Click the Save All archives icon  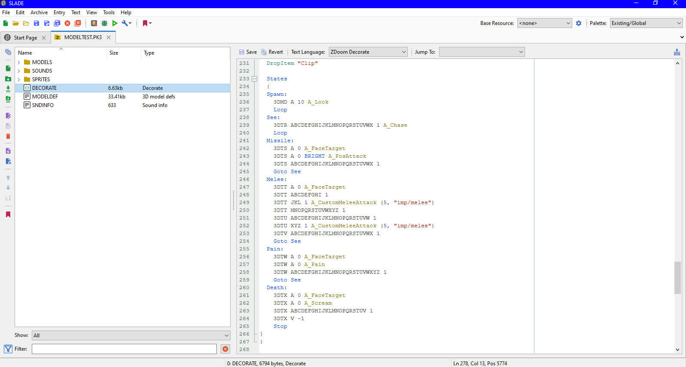[x=57, y=23]
